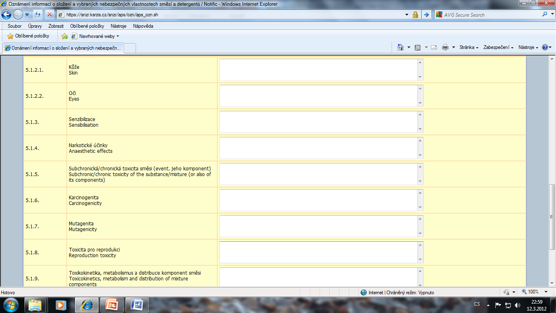Click the Home page icon
Viewport: 556px width, 313px height.
pyautogui.click(x=401, y=47)
